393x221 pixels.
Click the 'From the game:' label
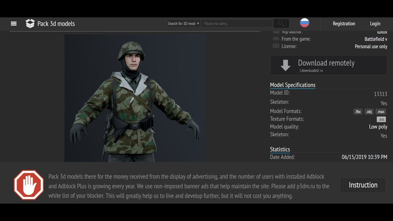296,39
